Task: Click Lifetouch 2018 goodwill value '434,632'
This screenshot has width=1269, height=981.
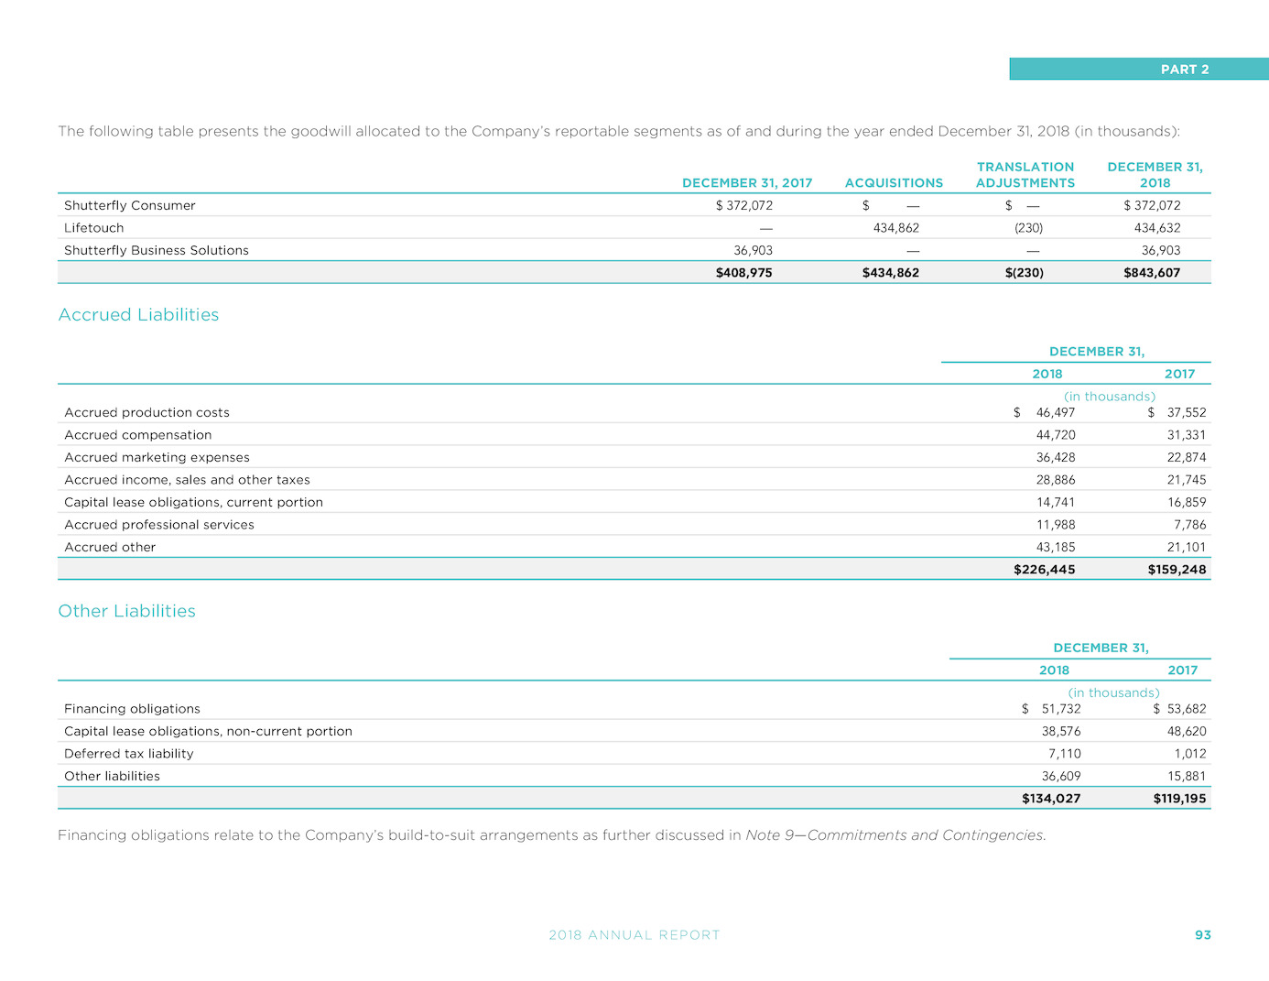Action: click(x=1157, y=228)
